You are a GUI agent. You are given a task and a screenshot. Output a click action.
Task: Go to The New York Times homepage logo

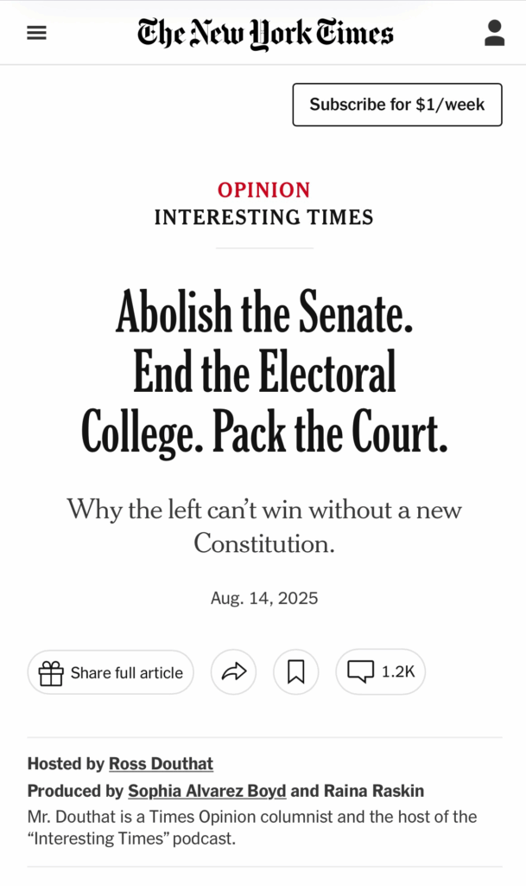click(264, 34)
